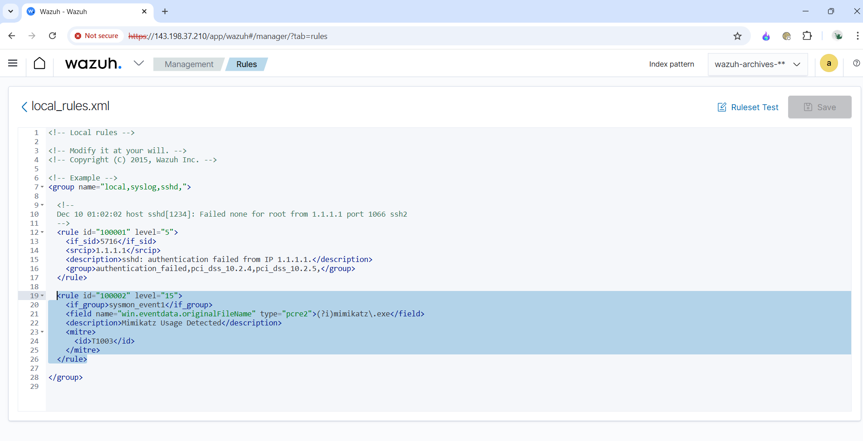
Task: Click the text '<!-- Local rules -->'
Action: click(92, 133)
